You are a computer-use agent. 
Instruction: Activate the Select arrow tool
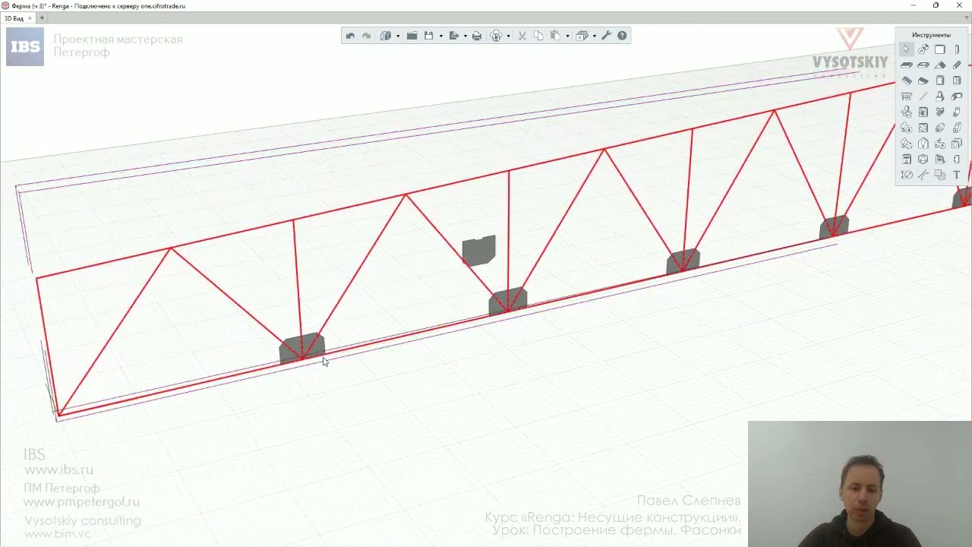pos(907,49)
